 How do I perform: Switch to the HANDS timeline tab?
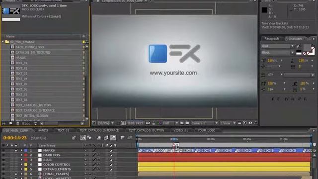(x=43, y=130)
